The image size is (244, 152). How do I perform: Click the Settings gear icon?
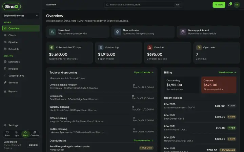5,125
